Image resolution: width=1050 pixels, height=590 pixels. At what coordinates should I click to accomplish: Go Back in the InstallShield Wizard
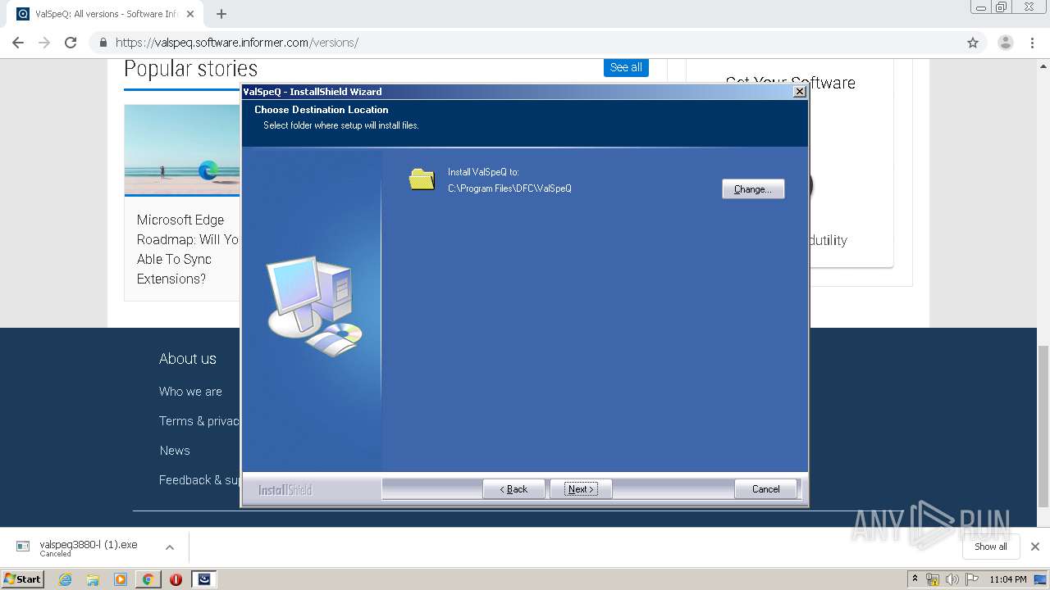coord(514,489)
